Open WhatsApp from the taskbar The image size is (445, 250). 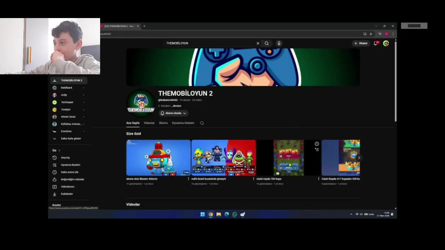(235, 214)
